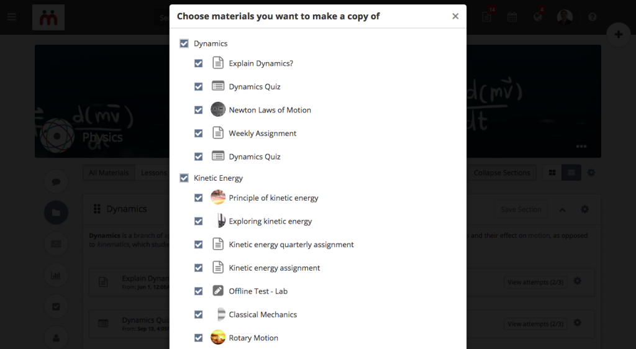
Task: Open the help question mark icon
Action: pos(592,17)
